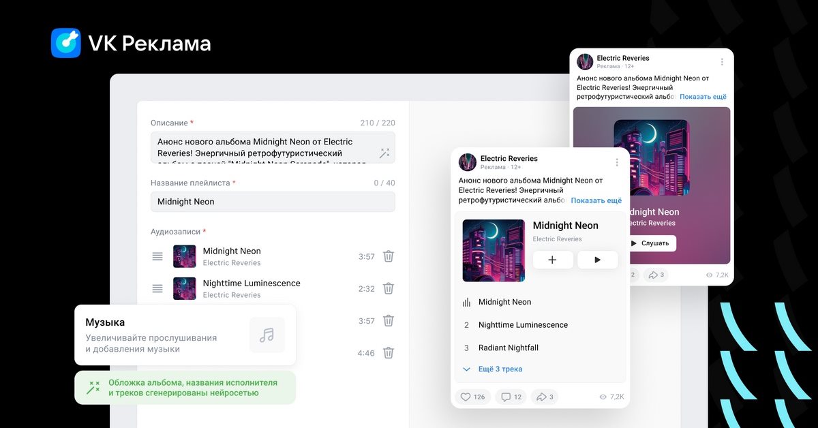Click the drag handle of Midnight Neon track
818x428 pixels.
157,256
